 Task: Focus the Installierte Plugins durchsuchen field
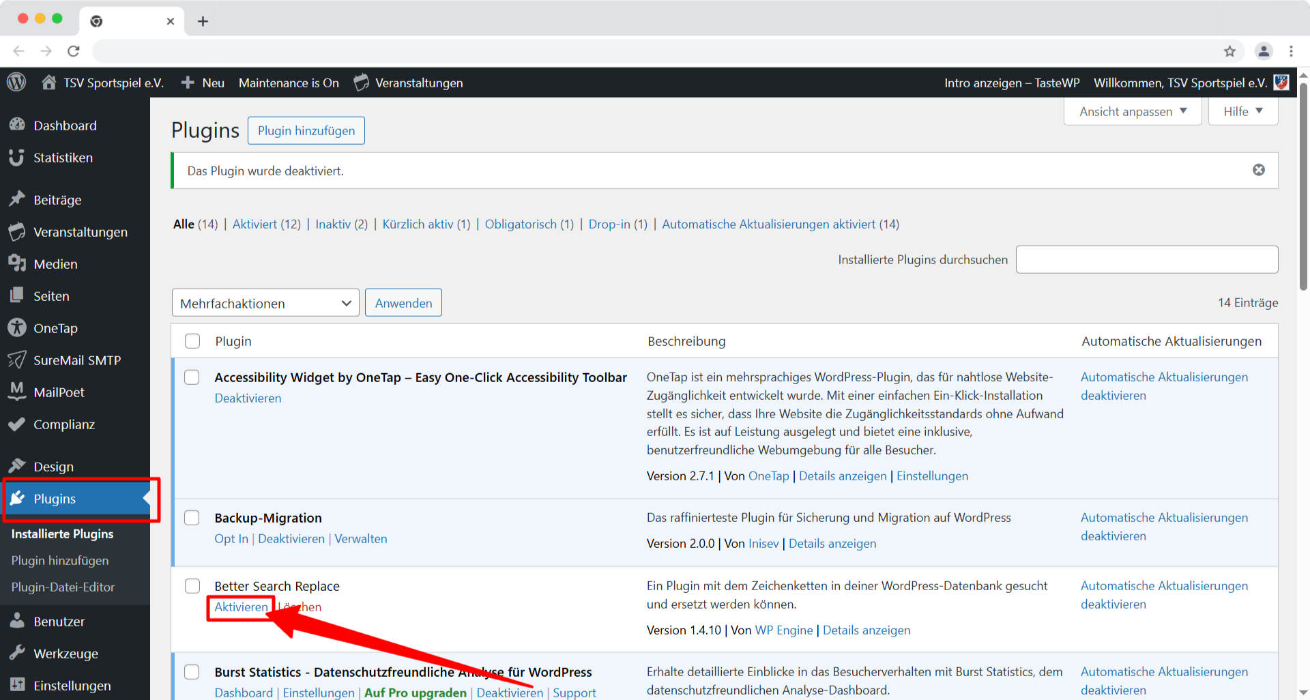coord(1147,259)
